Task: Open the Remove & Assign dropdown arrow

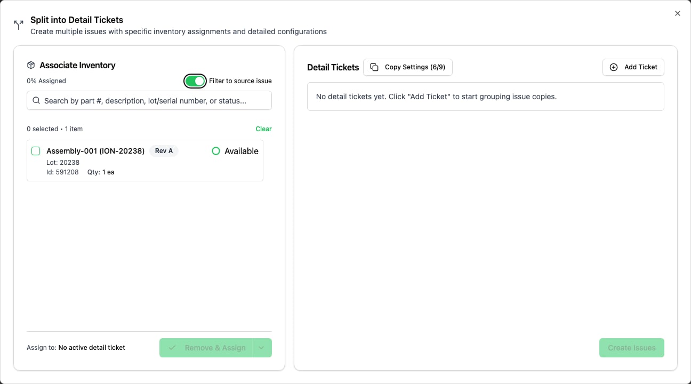Action: point(261,348)
